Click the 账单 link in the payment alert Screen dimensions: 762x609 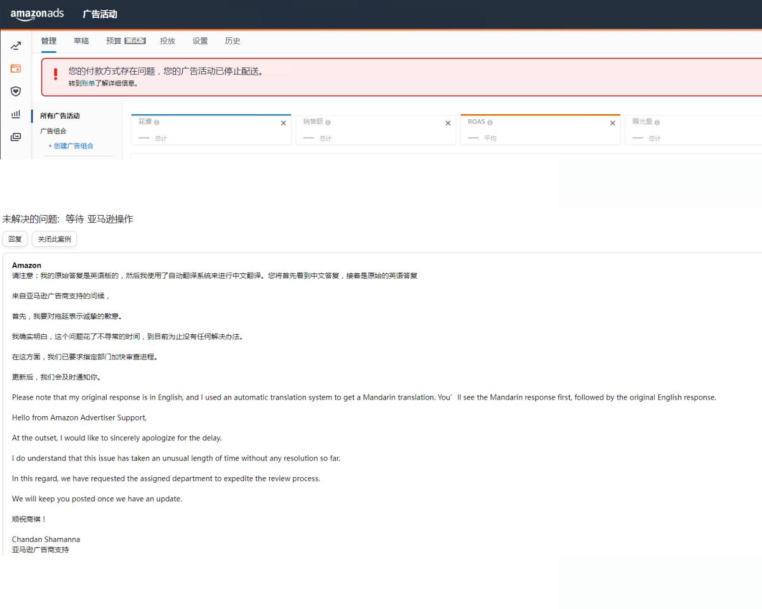88,83
